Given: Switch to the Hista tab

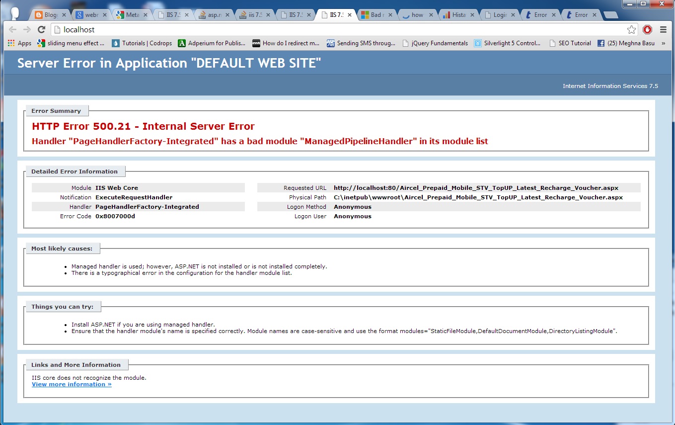Looking at the screenshot, I should (458, 15).
